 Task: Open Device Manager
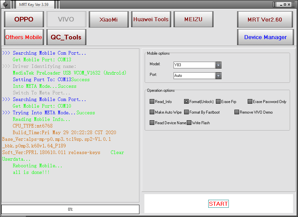tap(265, 37)
